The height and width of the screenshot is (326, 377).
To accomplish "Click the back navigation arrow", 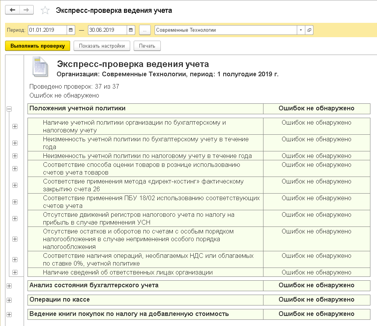I will [x=12, y=10].
